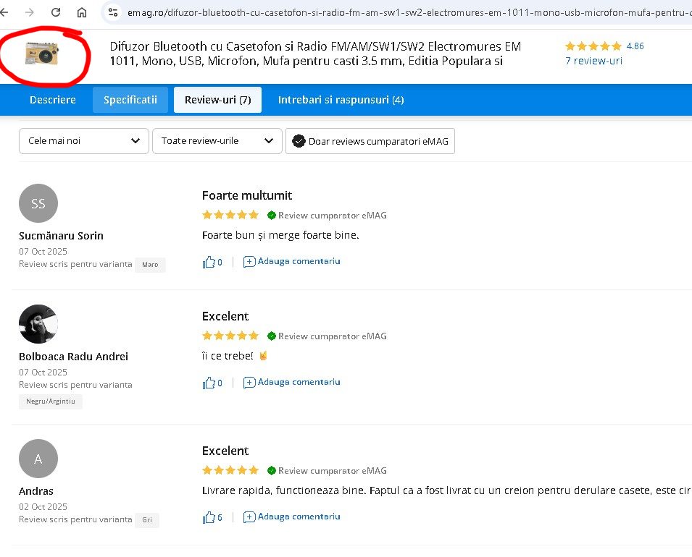692x557 pixels.
Task: Open the Cele mai noi sorting dropdown
Action: 83,141
